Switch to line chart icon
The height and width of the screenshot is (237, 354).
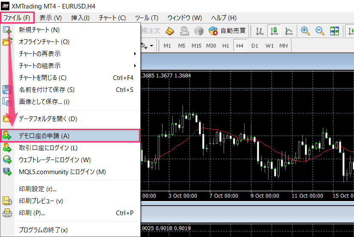[x=289, y=31]
